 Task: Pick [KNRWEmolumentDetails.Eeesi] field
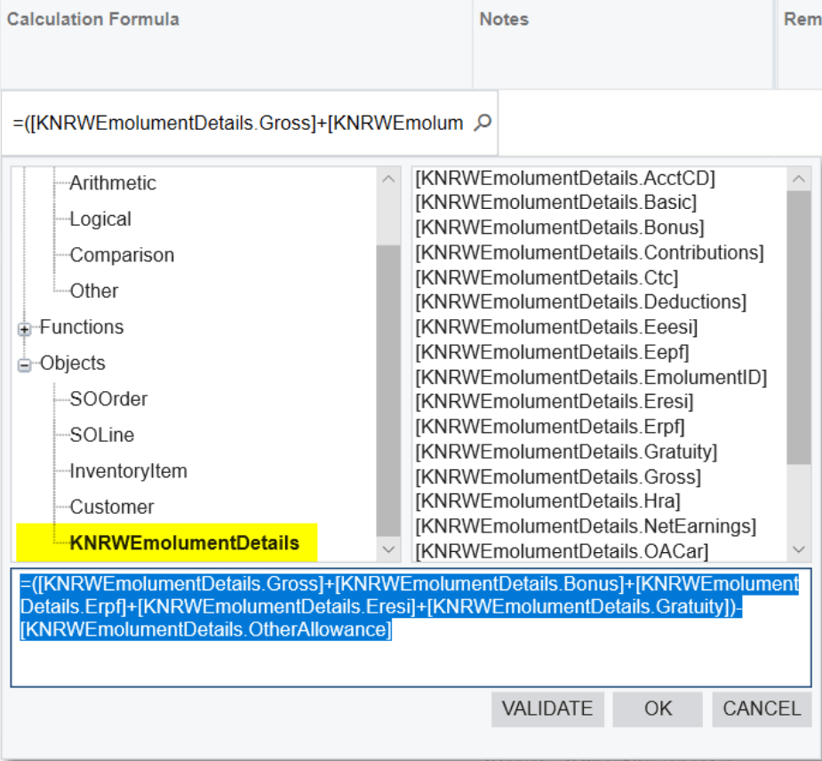[x=556, y=327]
